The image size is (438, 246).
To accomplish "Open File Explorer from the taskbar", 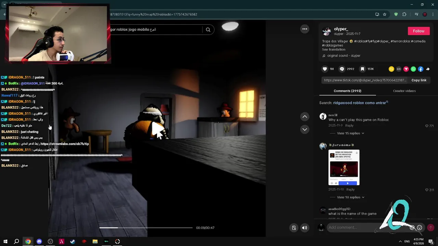I will (x=95, y=242).
